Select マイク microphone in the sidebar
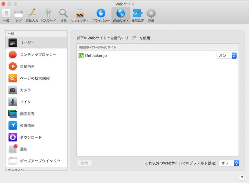 click(x=36, y=102)
